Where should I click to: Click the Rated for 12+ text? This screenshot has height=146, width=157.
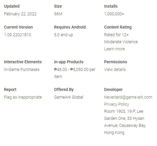[116, 35]
